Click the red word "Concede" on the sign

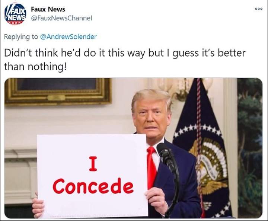(x=93, y=186)
